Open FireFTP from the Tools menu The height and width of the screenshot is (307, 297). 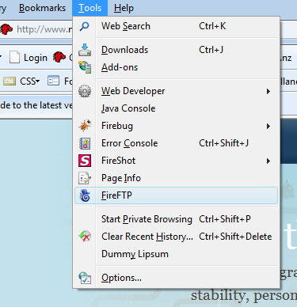coord(176,195)
